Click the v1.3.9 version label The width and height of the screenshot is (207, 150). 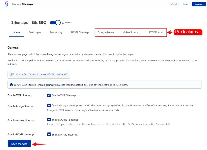[x=174, y=4]
